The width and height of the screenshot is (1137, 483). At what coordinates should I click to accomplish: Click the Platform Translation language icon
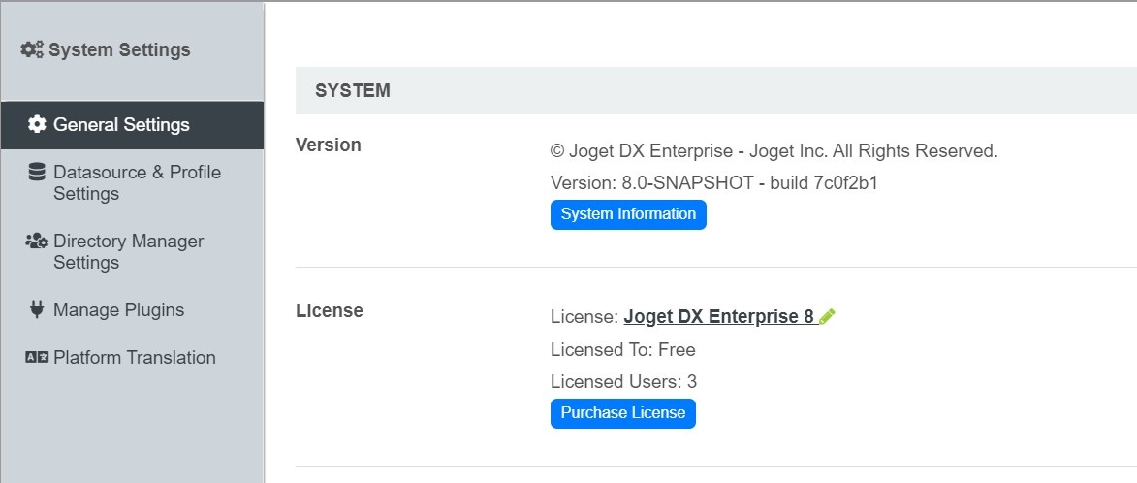[37, 357]
